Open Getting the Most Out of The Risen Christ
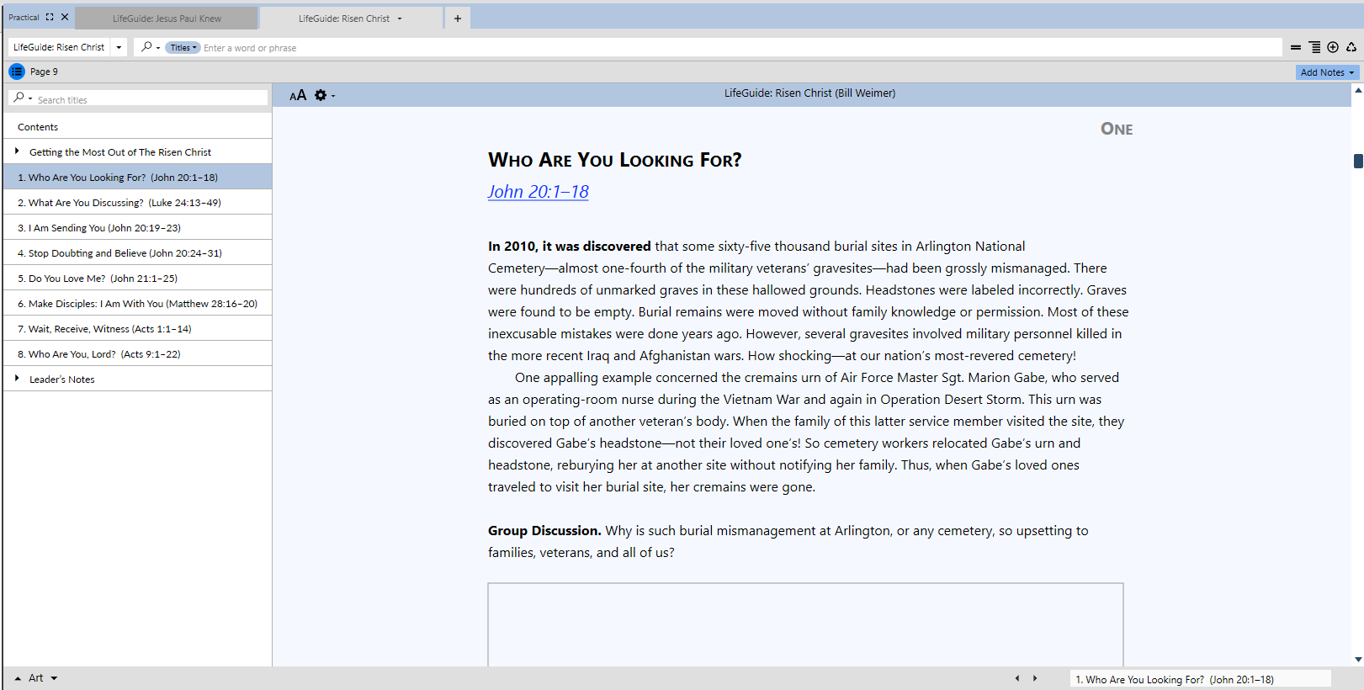Viewport: 1364px width, 690px height. [120, 152]
